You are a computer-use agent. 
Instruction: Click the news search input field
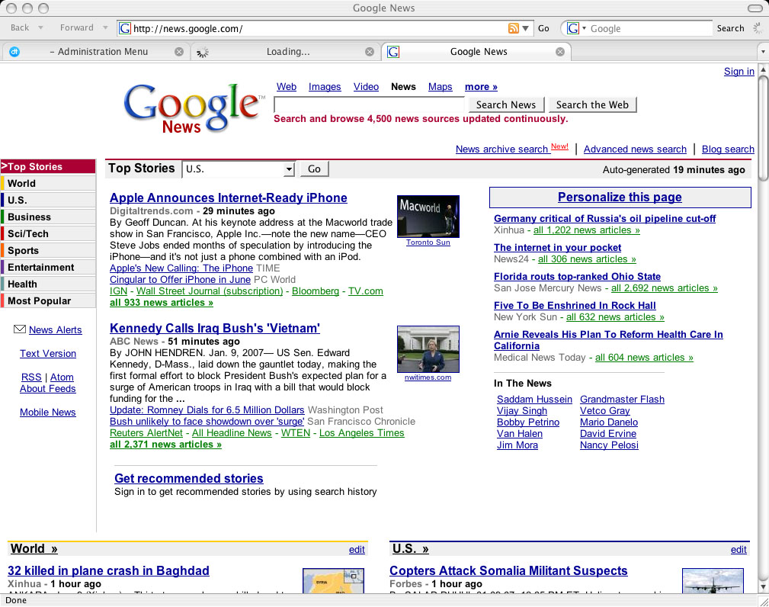(x=370, y=104)
